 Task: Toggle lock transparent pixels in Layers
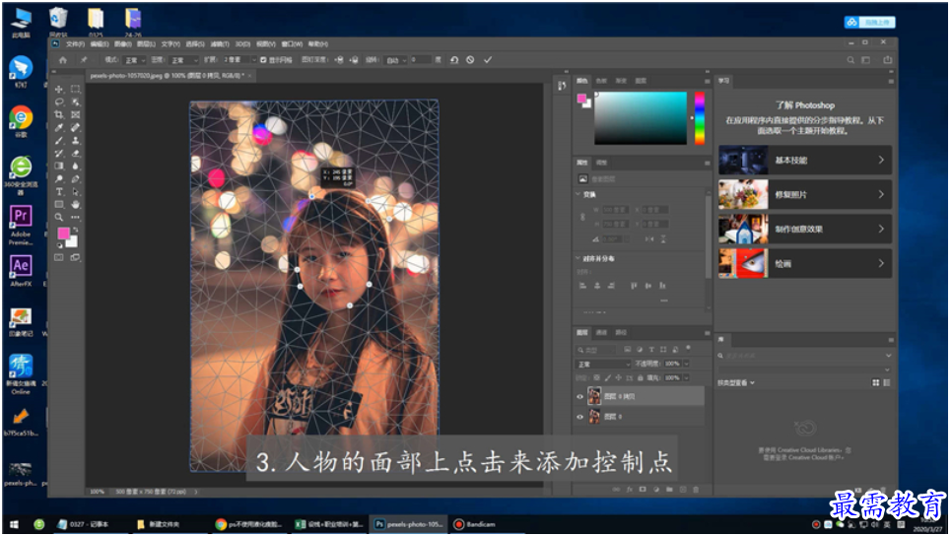pyautogui.click(x=597, y=377)
